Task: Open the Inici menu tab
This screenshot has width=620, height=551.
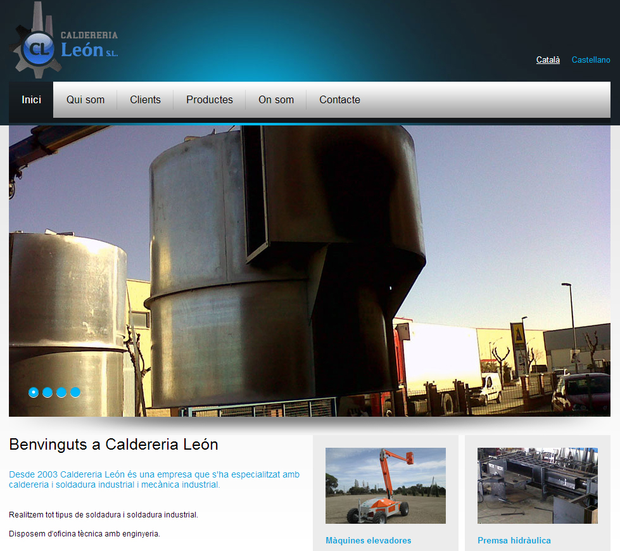Action: pos(31,99)
